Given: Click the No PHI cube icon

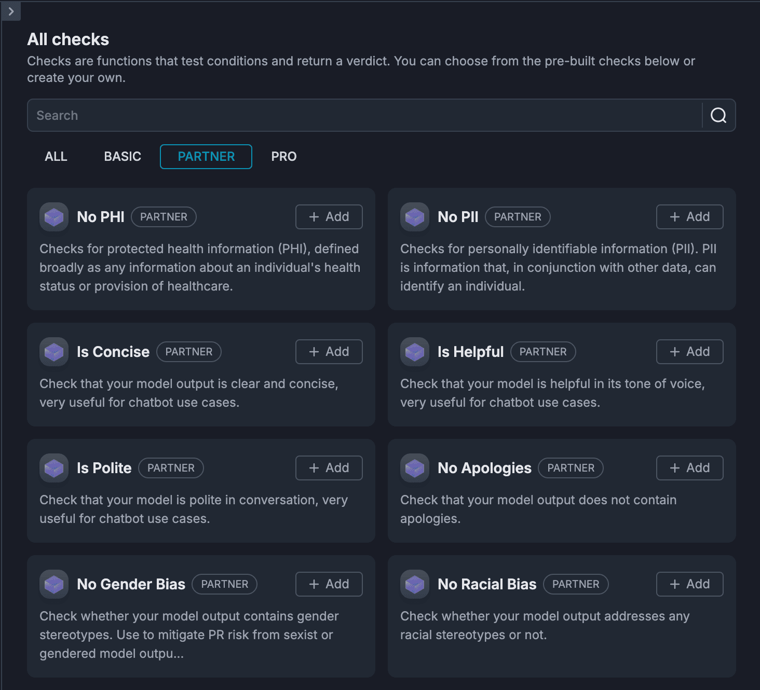Looking at the screenshot, I should pyautogui.click(x=54, y=217).
